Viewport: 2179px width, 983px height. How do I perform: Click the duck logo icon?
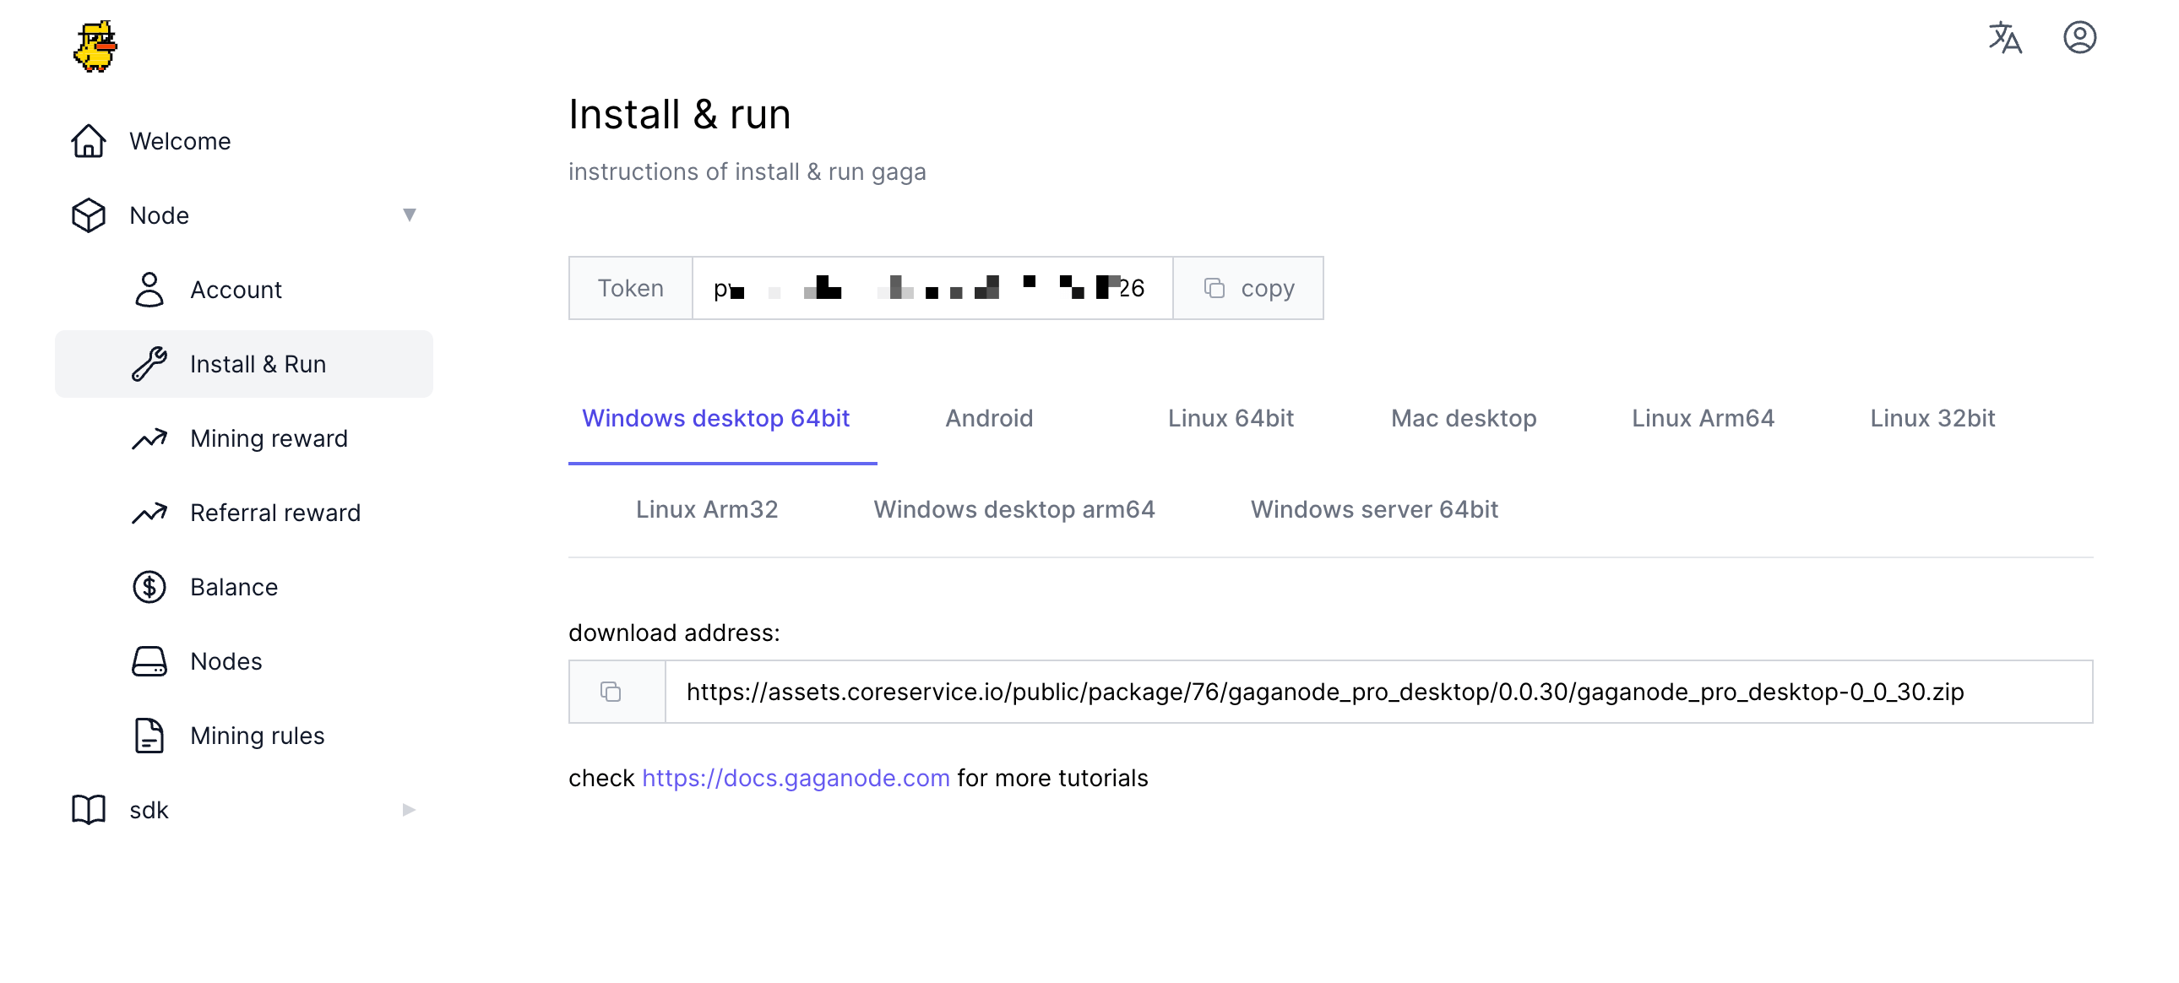tap(95, 46)
